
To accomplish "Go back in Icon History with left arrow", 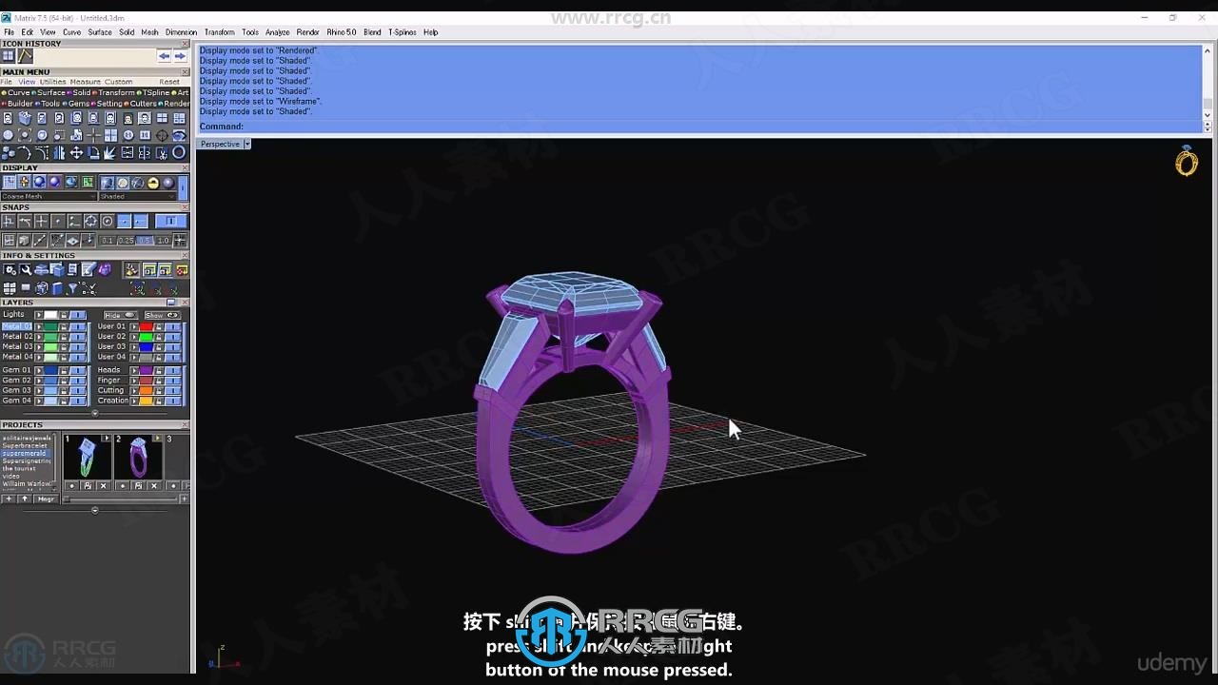I will [x=164, y=56].
